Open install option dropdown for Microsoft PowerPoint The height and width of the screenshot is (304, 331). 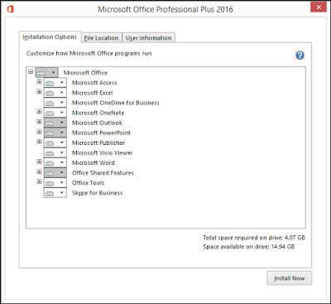[55, 133]
